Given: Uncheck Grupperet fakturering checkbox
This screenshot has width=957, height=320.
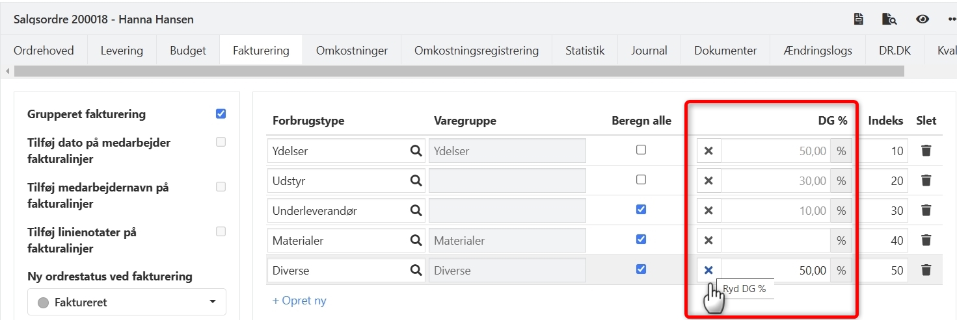Looking at the screenshot, I should coord(221,114).
